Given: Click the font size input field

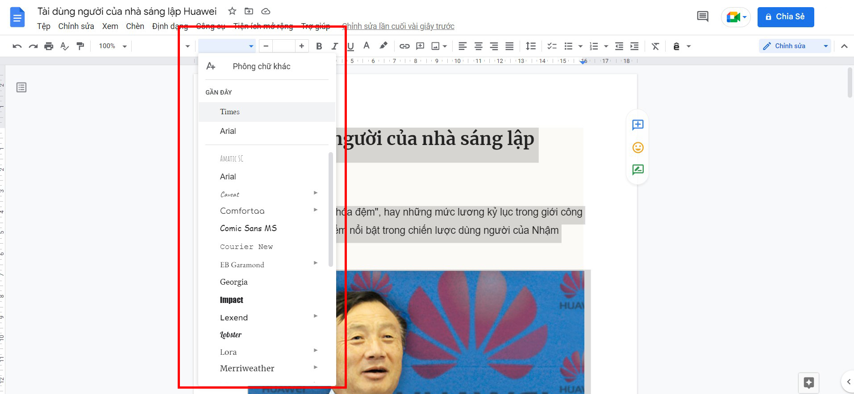Looking at the screenshot, I should 284,46.
